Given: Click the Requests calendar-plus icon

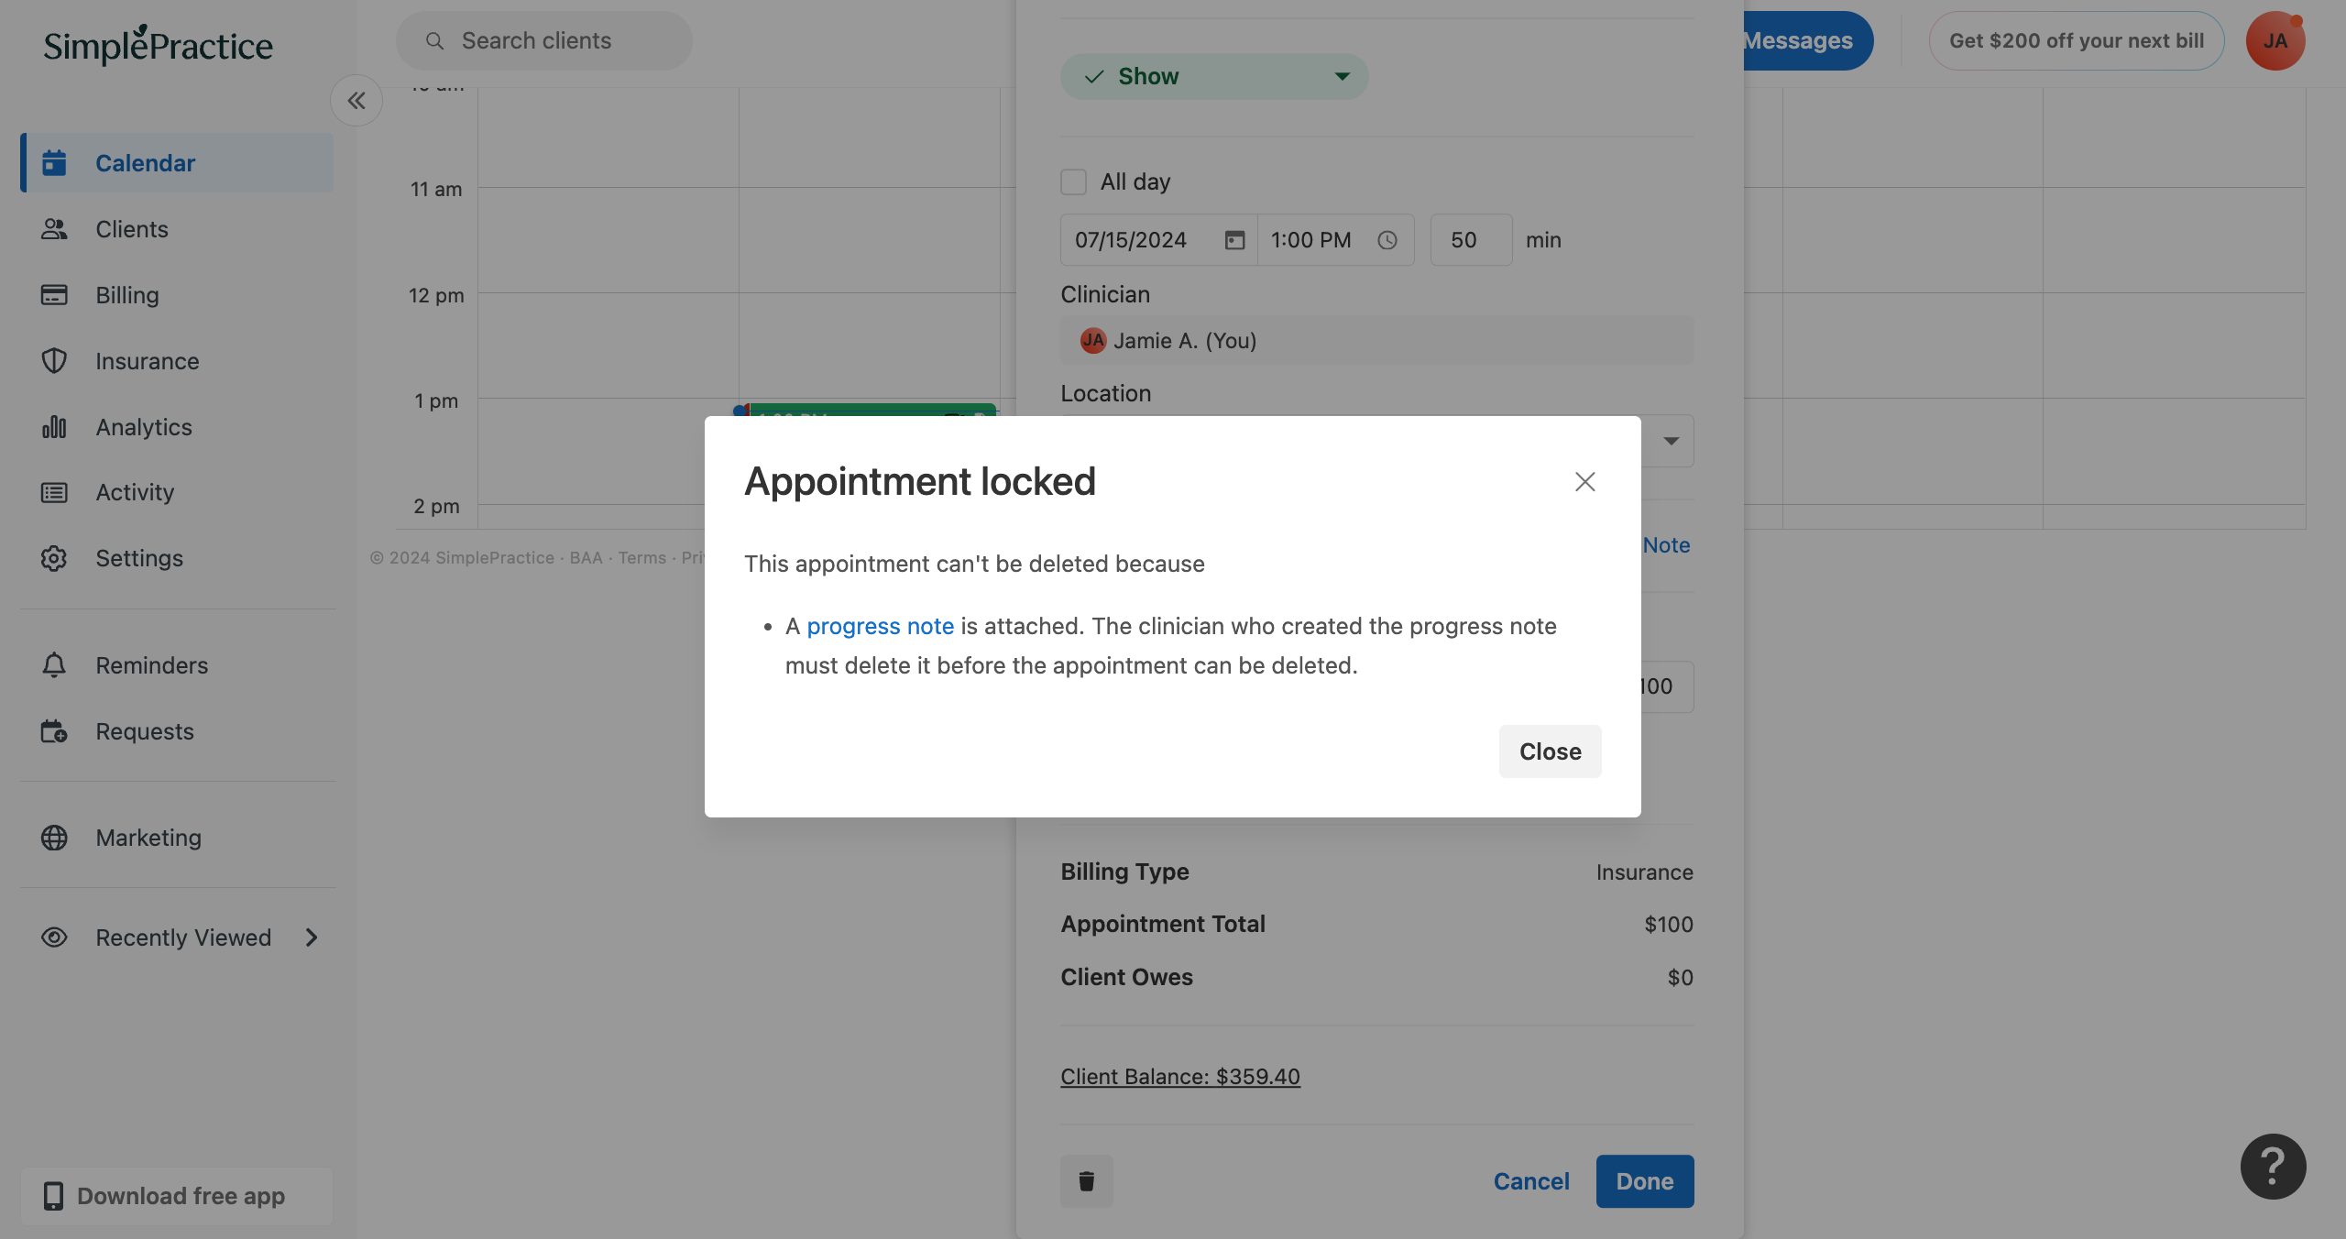Looking at the screenshot, I should click(54, 731).
